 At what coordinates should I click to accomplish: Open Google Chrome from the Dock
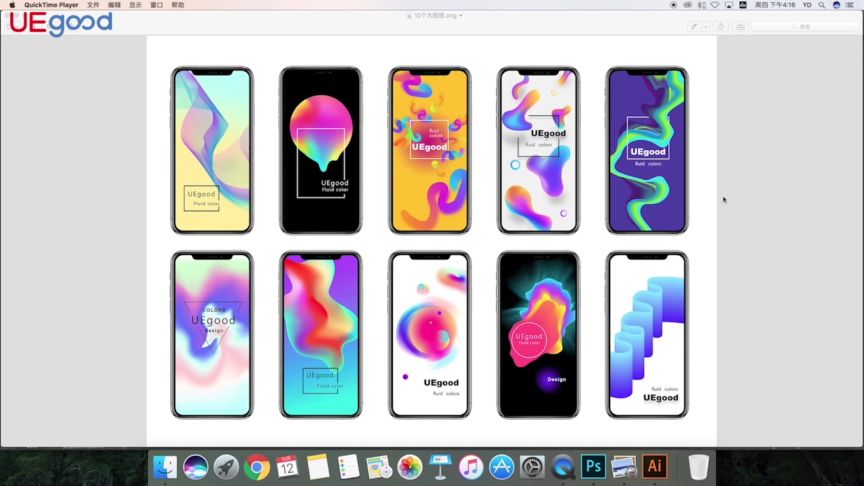256,466
